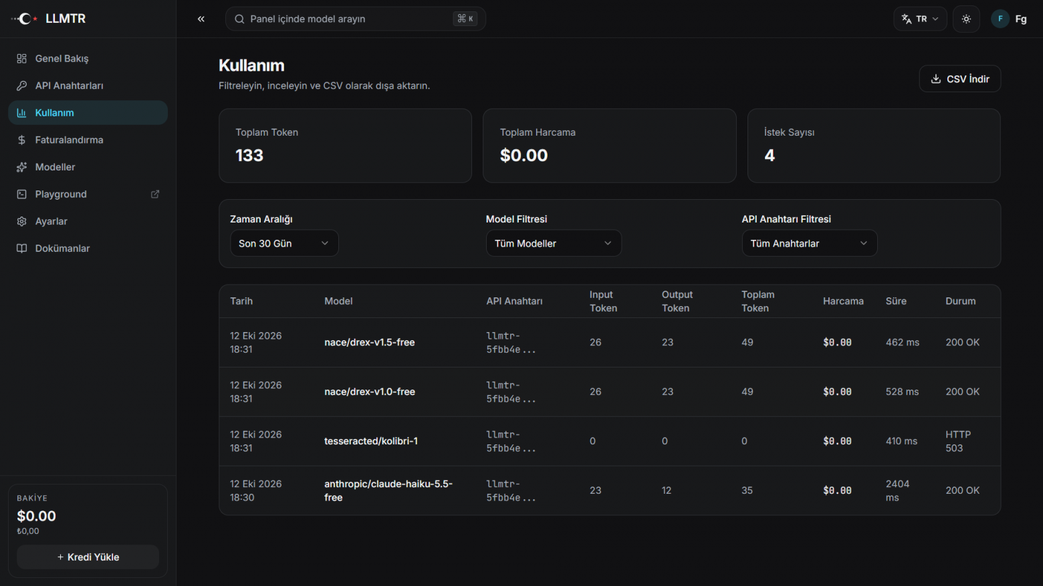Download usage with CSV İndir button
This screenshot has height=586, width=1043.
pos(960,79)
